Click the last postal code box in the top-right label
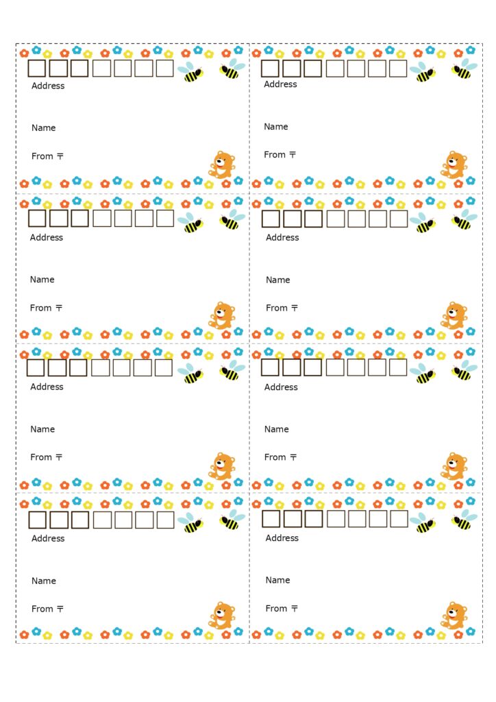 (398, 68)
